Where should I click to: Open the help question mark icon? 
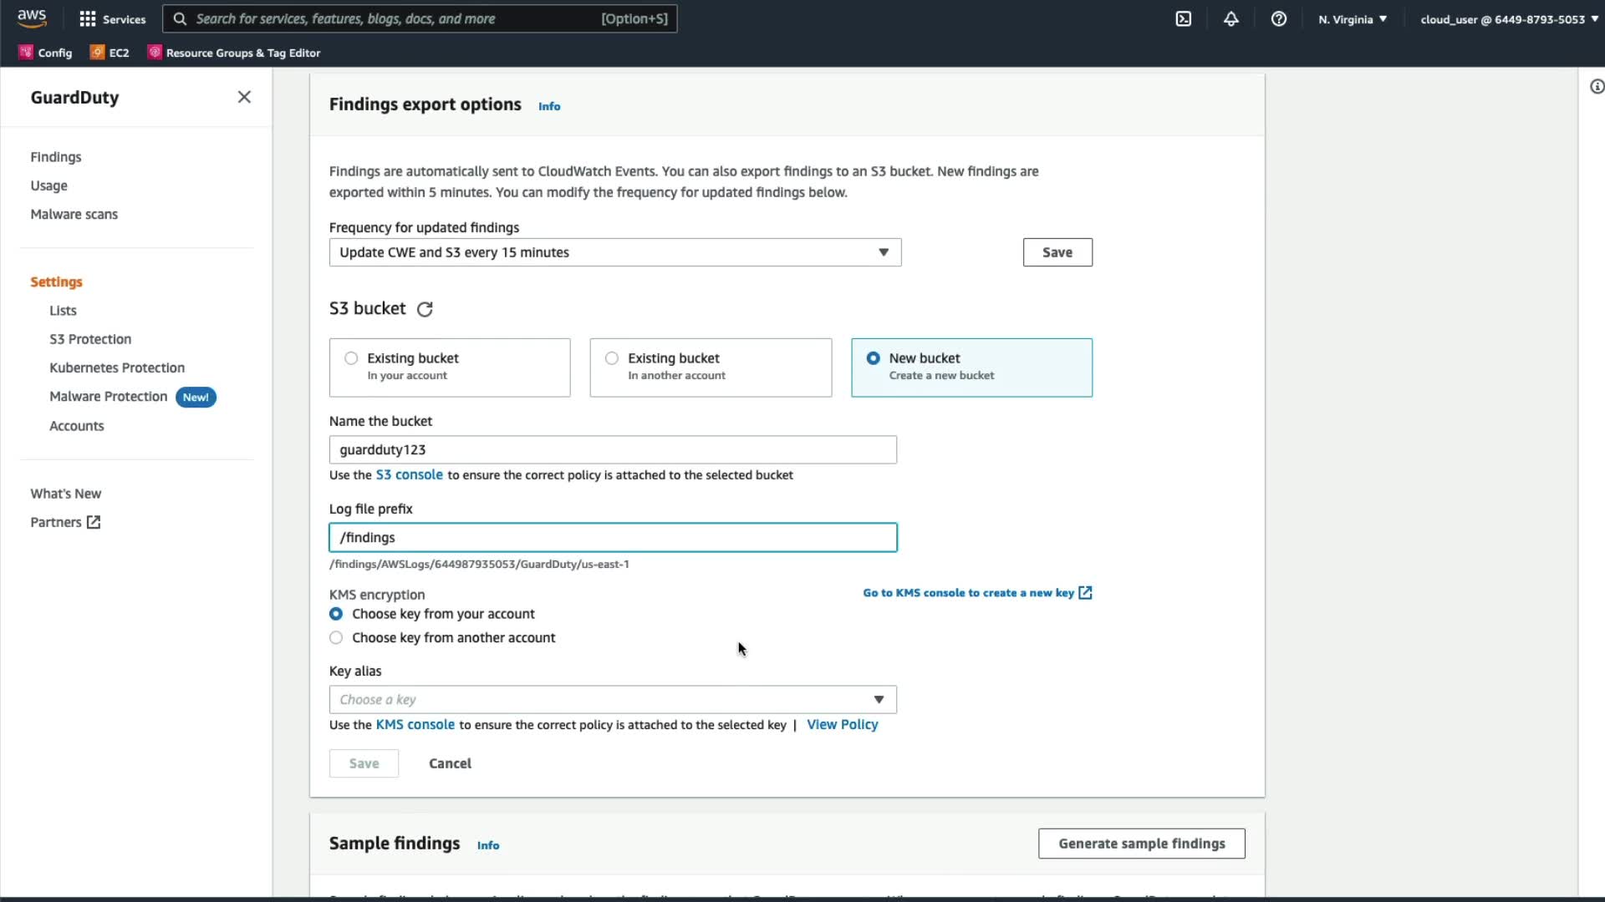click(1279, 18)
